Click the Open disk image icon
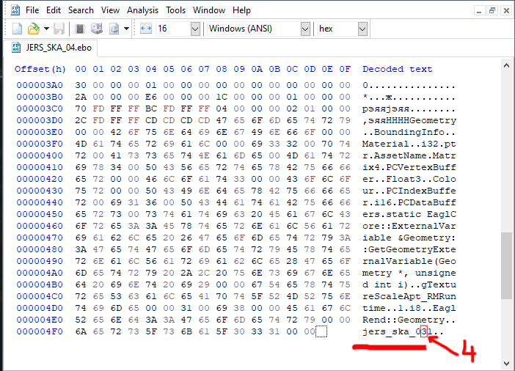Screen dimensions: 515x371 click(x=114, y=29)
